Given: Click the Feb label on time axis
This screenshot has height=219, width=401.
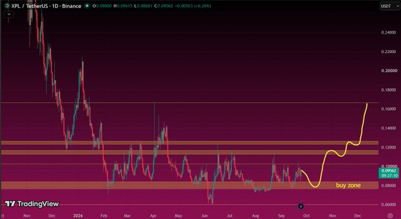Looking at the screenshot, I should coord(104,215).
